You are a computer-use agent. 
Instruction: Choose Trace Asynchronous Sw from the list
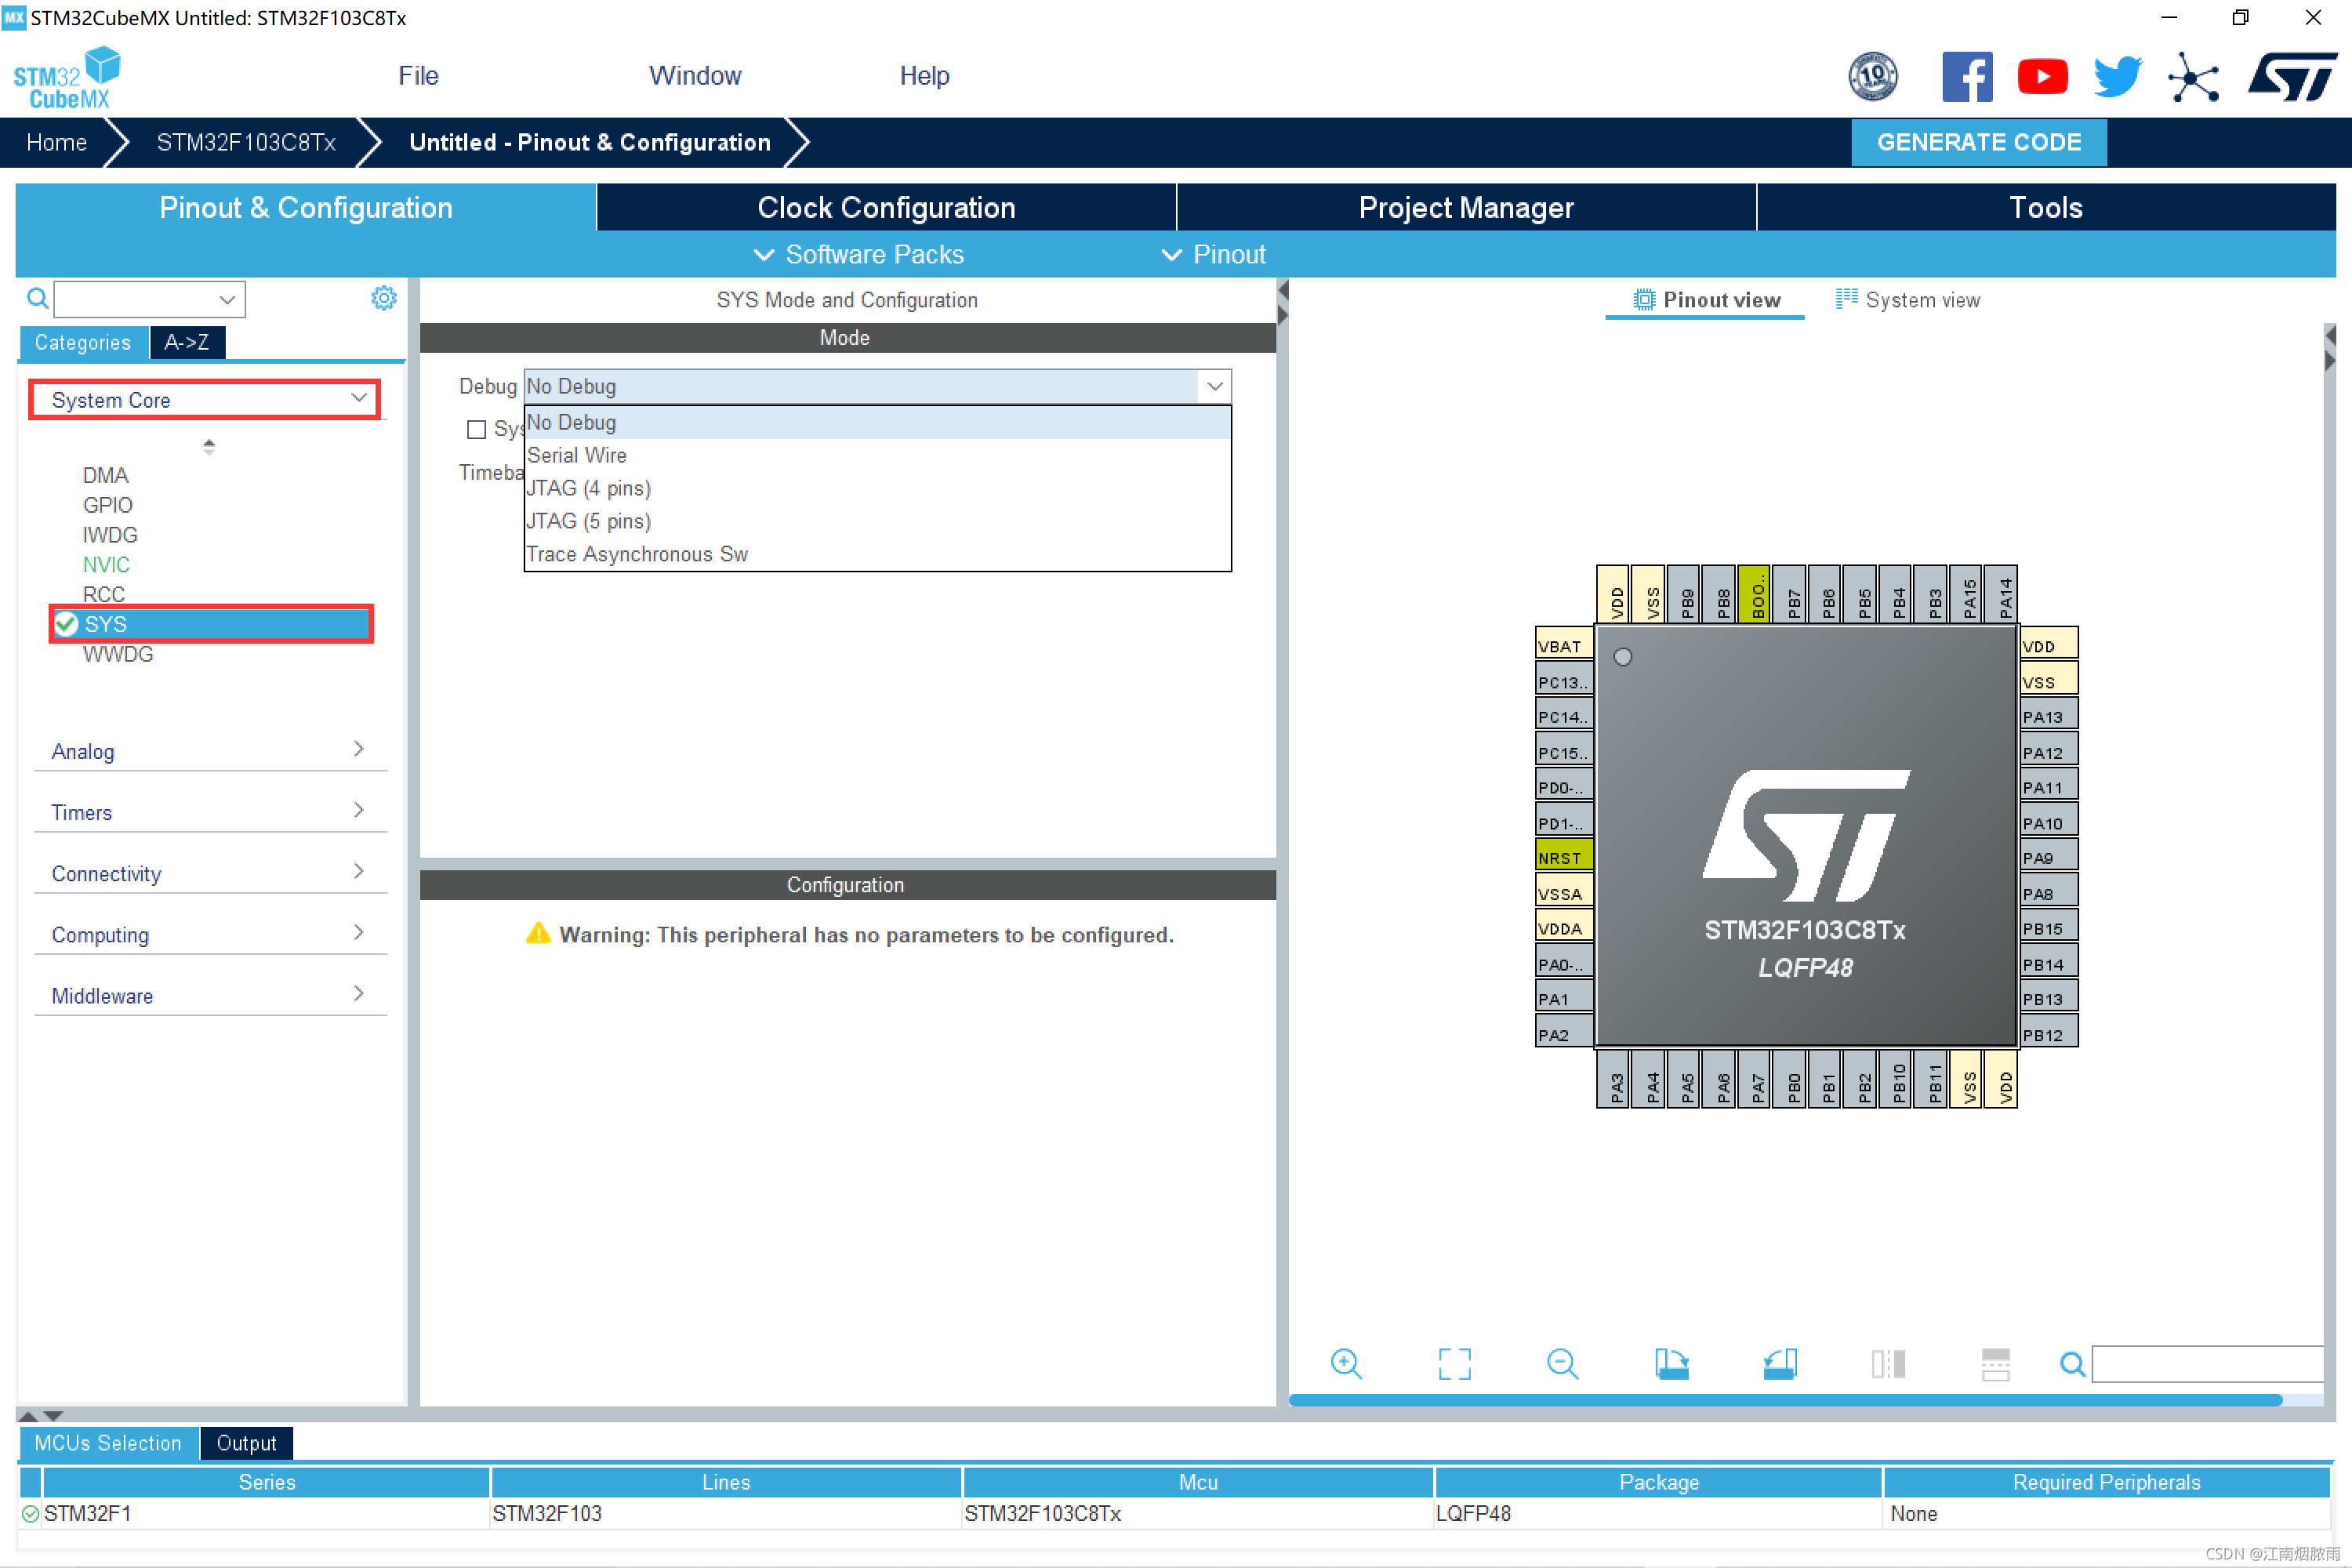click(x=637, y=554)
